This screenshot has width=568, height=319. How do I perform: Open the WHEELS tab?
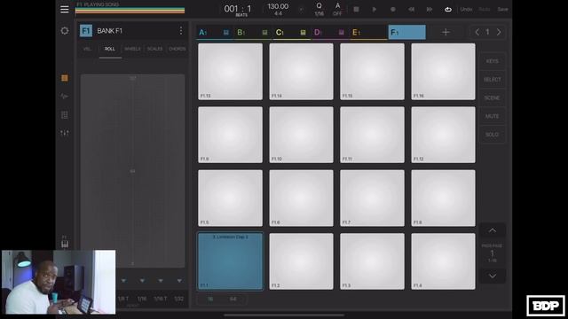point(132,49)
